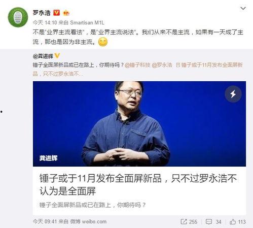Click the @锤子科技 mention

137,65
